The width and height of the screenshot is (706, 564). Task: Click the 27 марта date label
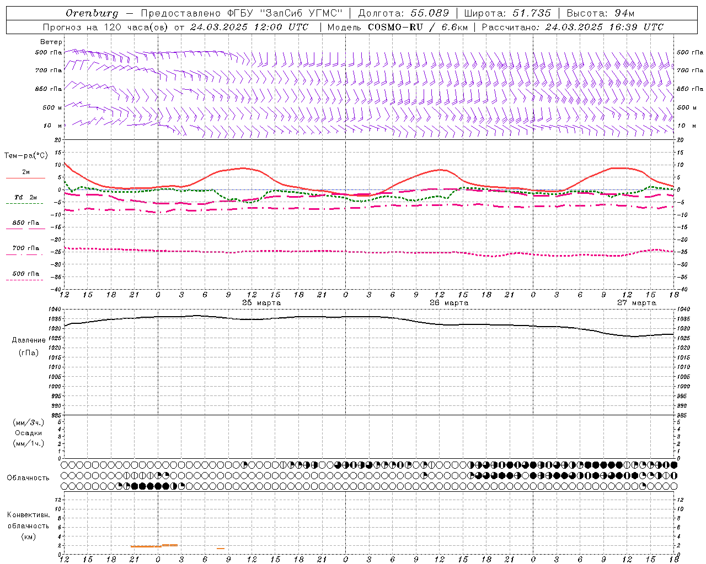[x=637, y=303]
